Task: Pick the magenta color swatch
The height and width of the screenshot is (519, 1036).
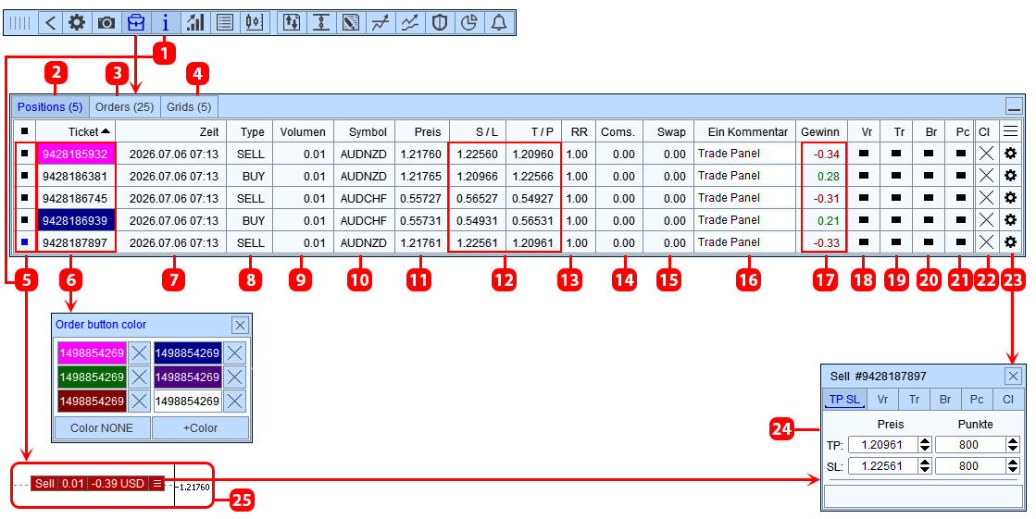Action: pos(92,353)
